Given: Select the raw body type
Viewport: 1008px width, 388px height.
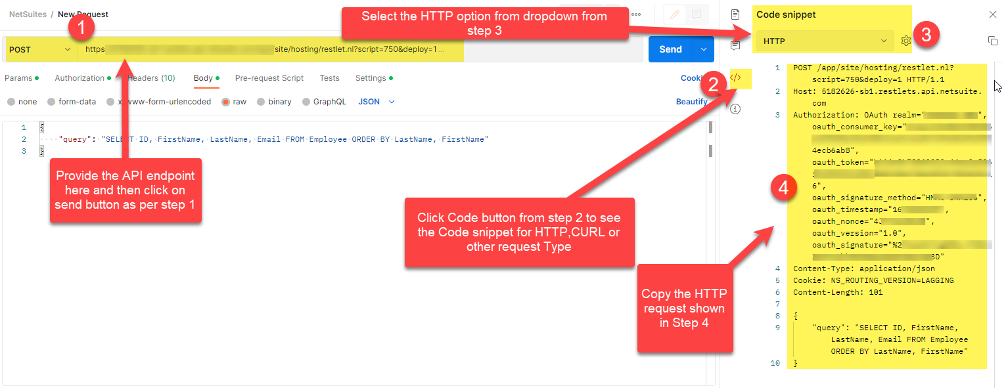Looking at the screenshot, I should (233, 102).
